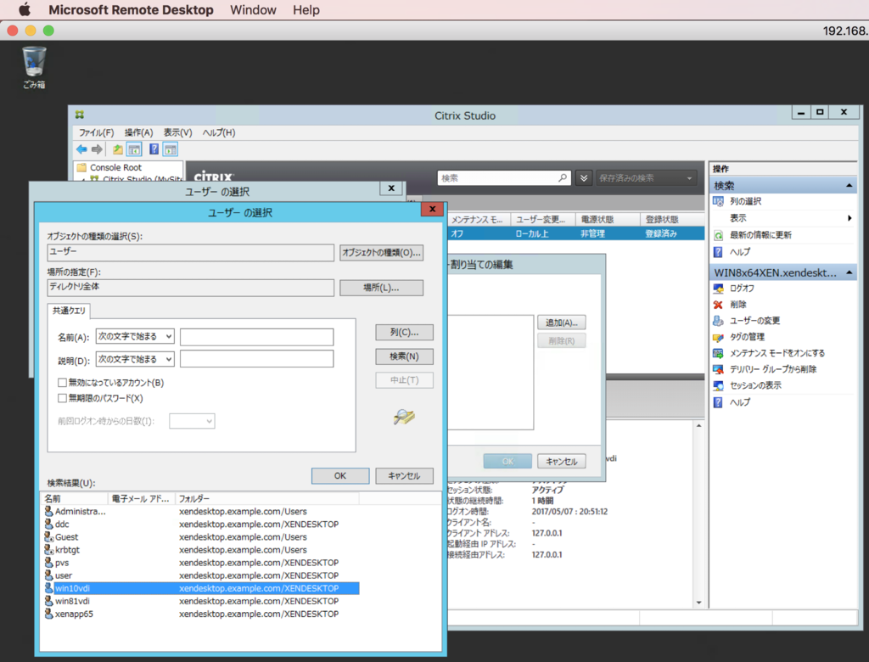Click the 列(C)... button
Viewport: 869px width, 662px height.
(404, 332)
